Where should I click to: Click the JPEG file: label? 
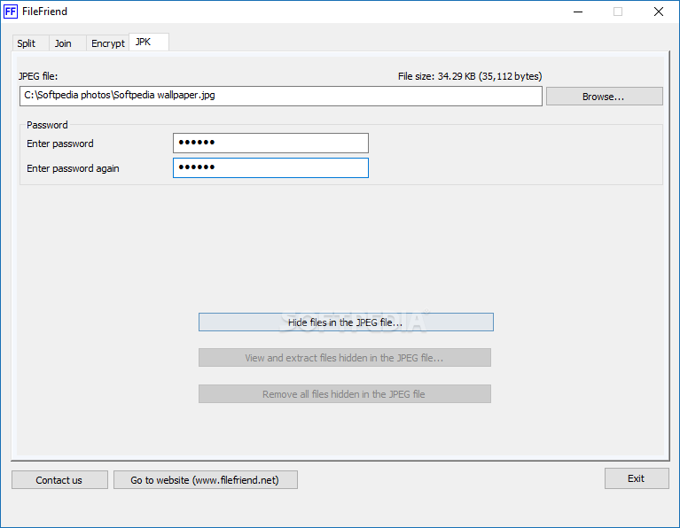coord(38,76)
